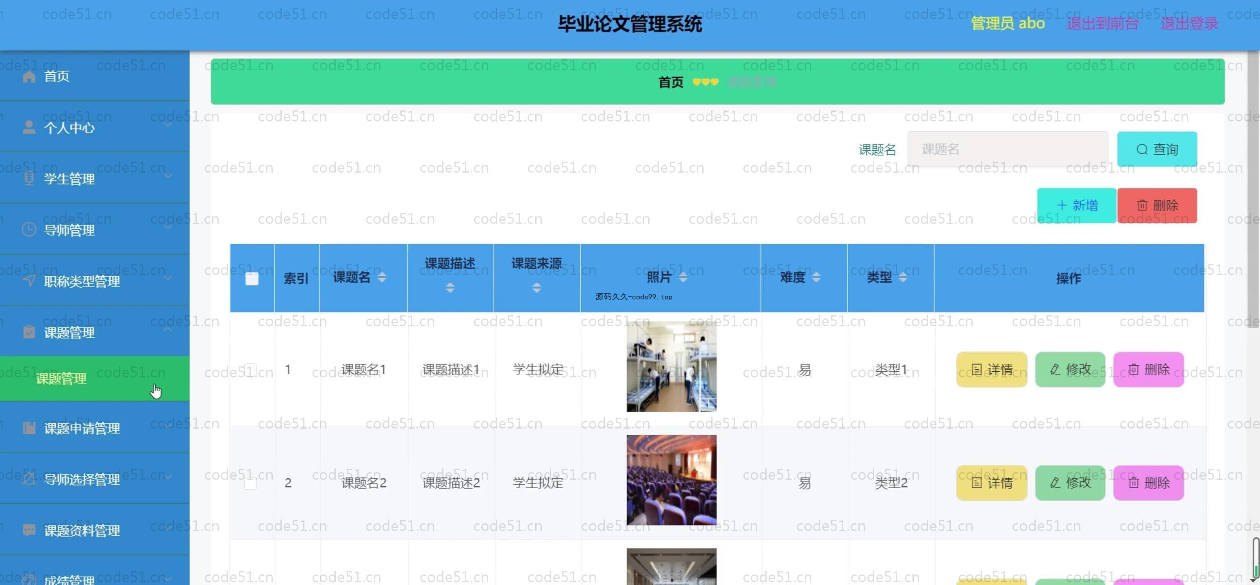The image size is (1260, 585).
Task: Click the 学生拟定 cell in row 2
Action: 538,483
